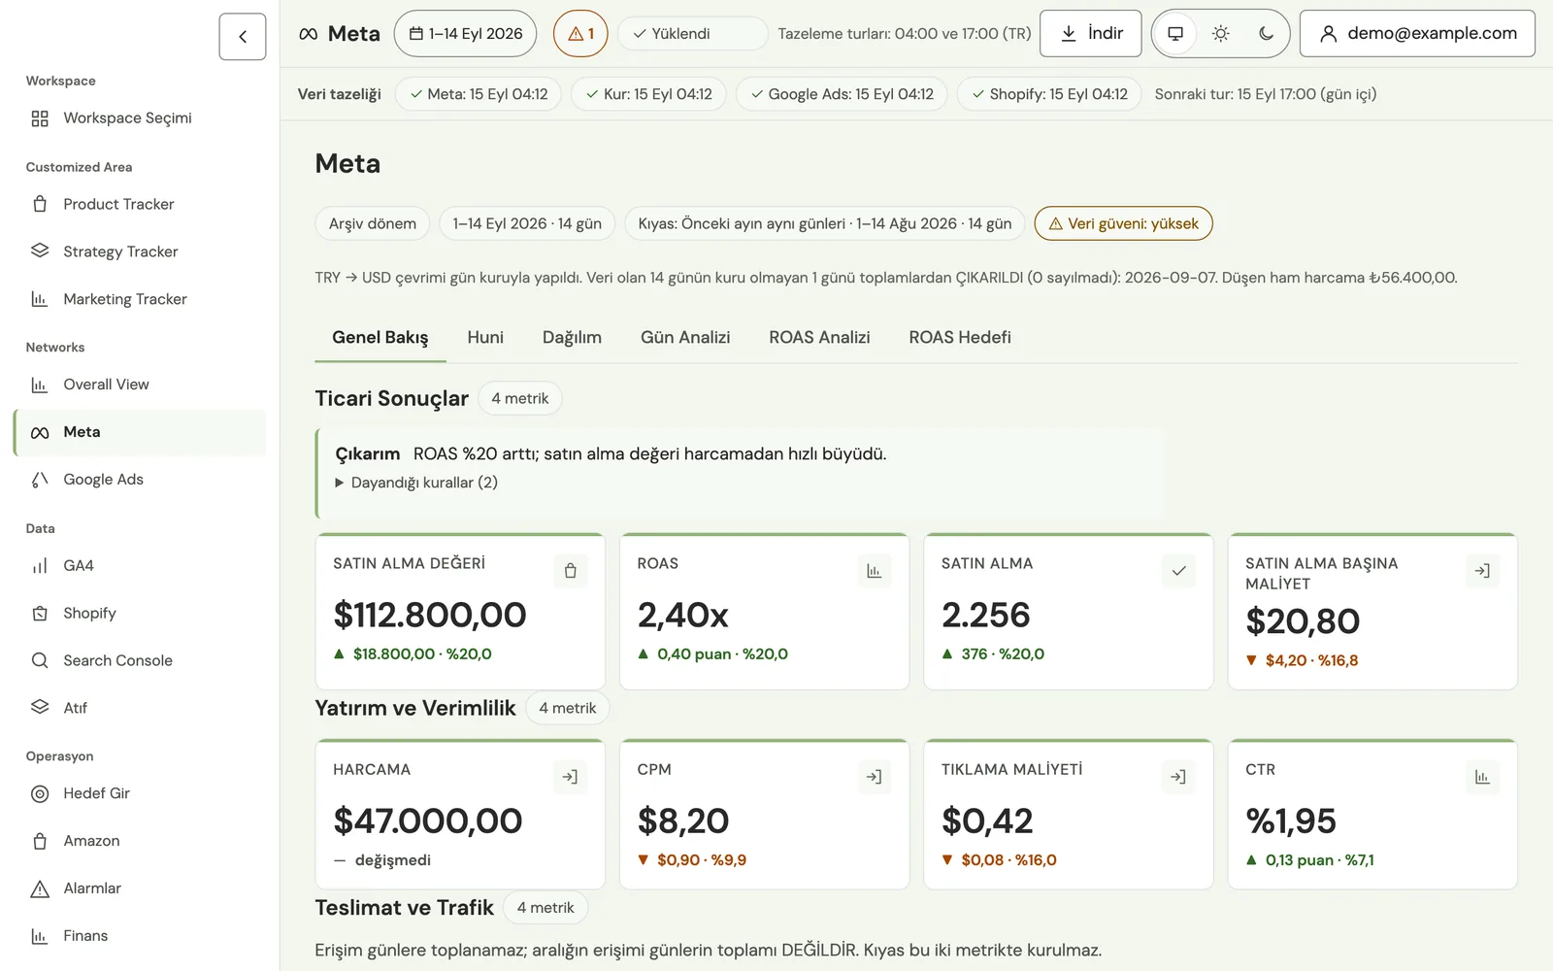Open Strategy Tracker in the sidebar
1553x971 pixels.
pos(140,251)
